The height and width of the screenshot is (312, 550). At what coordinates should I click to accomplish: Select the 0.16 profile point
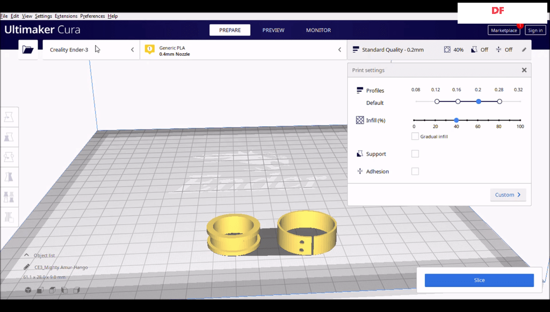(x=458, y=101)
